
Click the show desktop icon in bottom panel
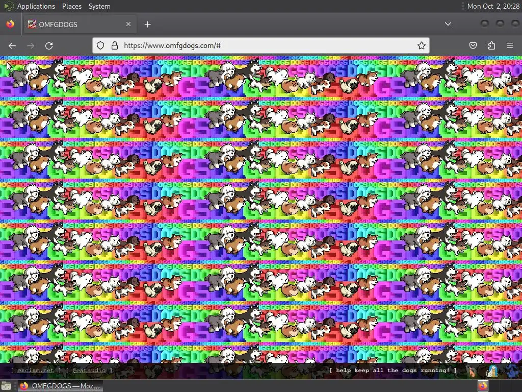pyautogui.click(x=6, y=386)
